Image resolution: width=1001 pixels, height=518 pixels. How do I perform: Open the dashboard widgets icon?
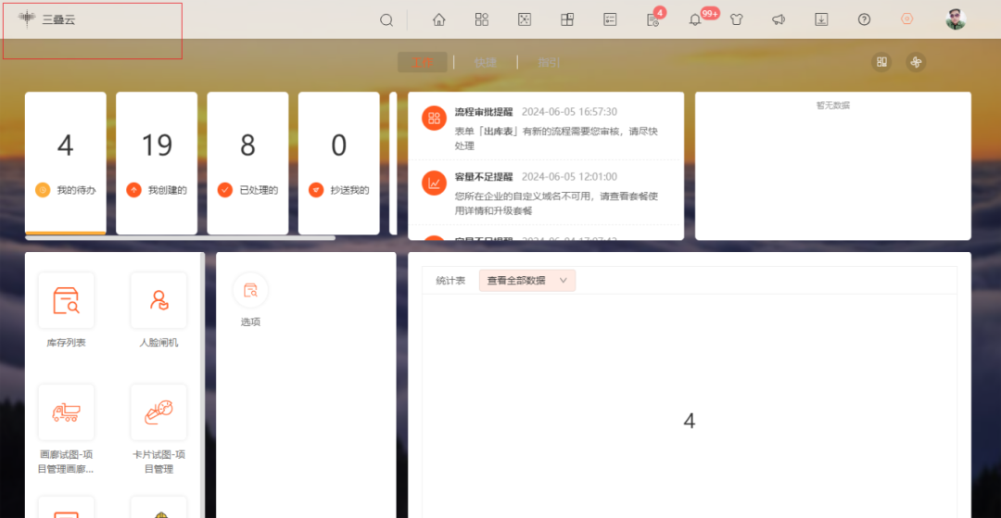567,19
